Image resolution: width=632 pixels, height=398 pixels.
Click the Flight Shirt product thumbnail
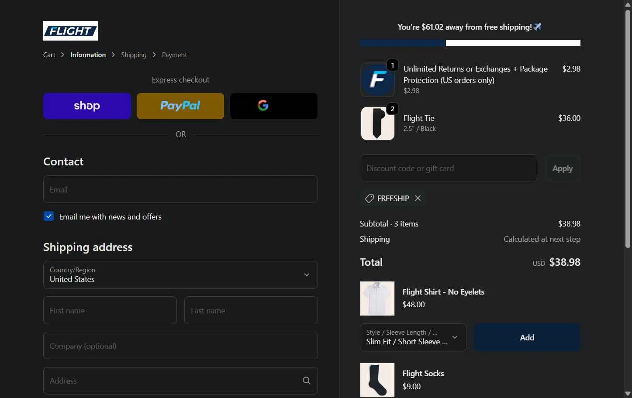coord(377,298)
